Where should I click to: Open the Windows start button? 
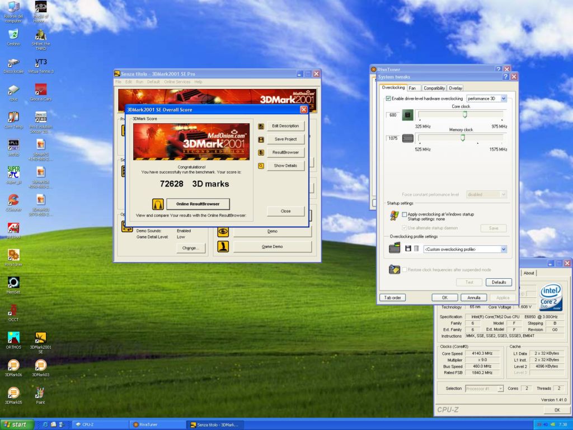(x=17, y=424)
